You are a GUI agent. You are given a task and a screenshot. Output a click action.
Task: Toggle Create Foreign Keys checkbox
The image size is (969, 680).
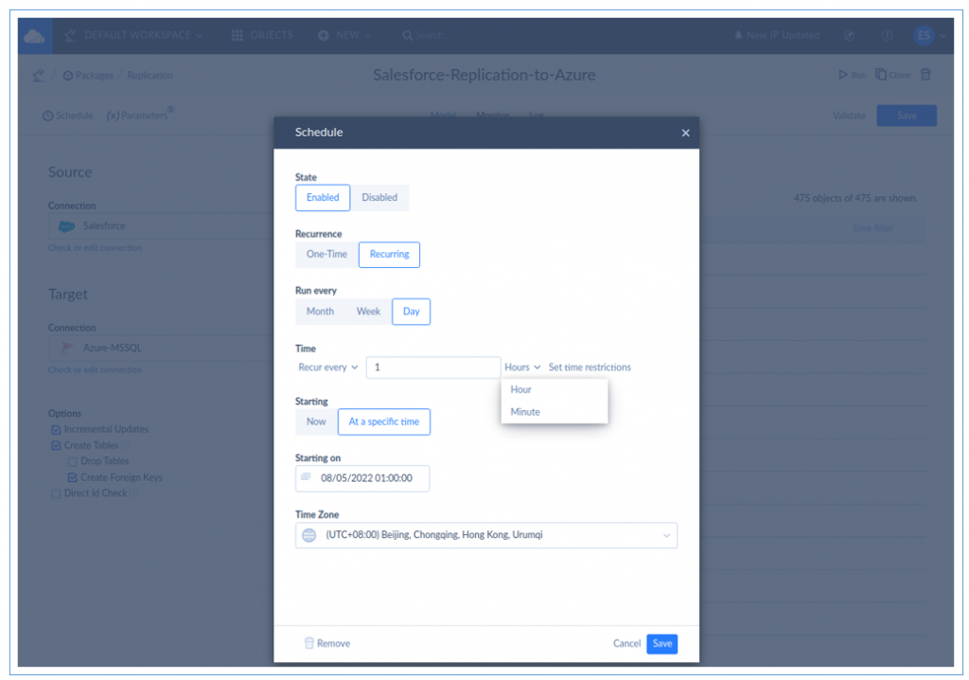72,477
